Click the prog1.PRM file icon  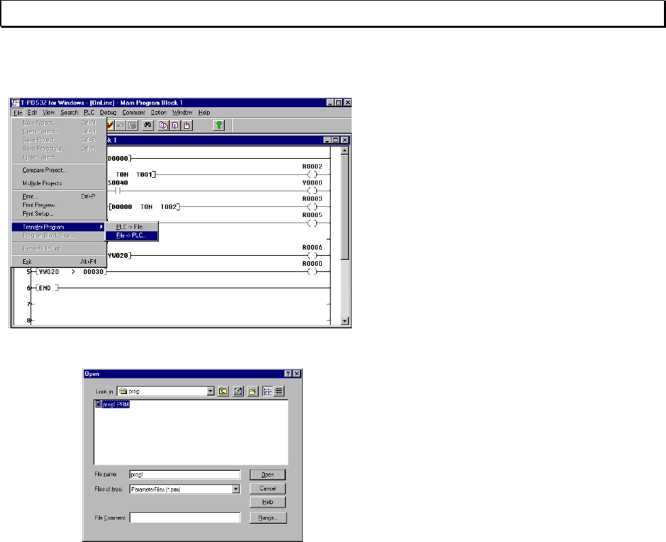[x=98, y=404]
